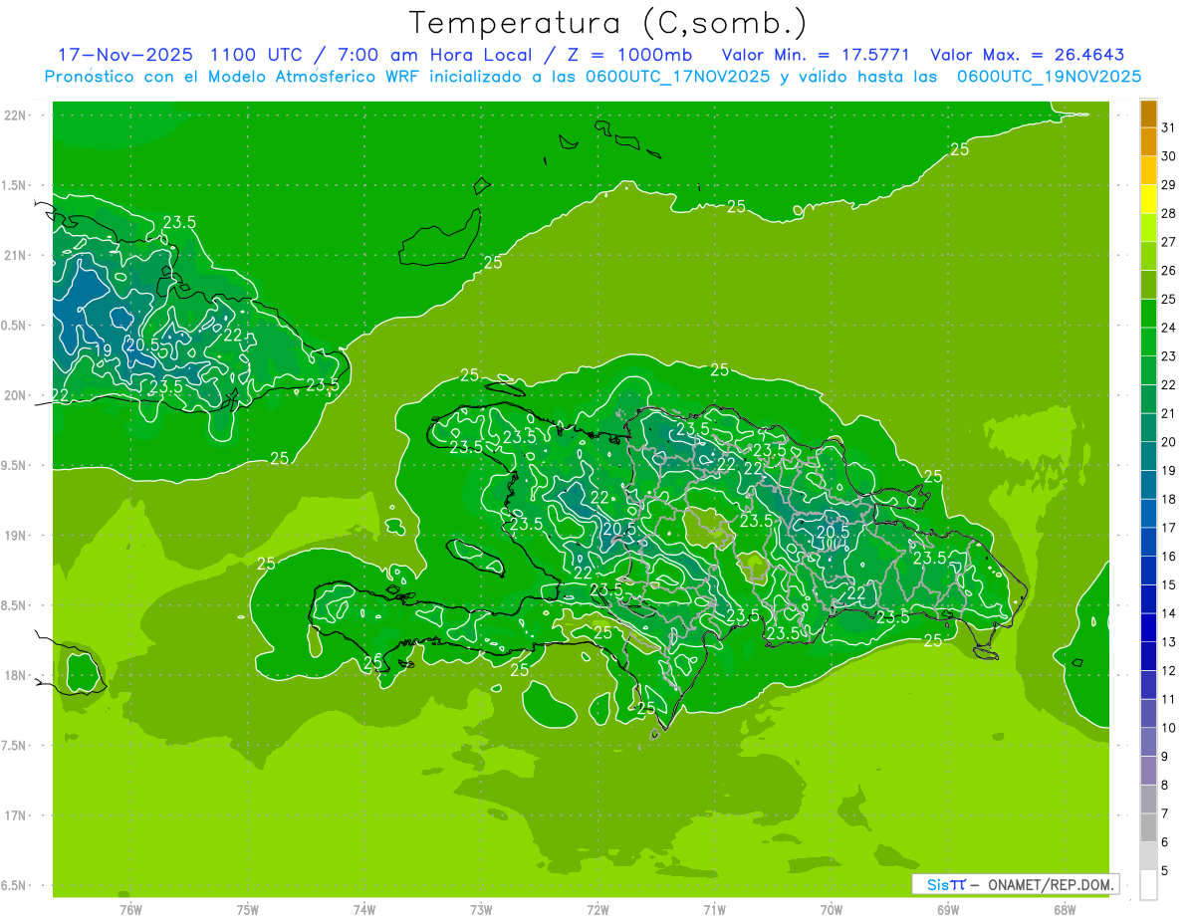
Task: Click the "17-Nov-2025" forecast date
Action: coord(118,55)
